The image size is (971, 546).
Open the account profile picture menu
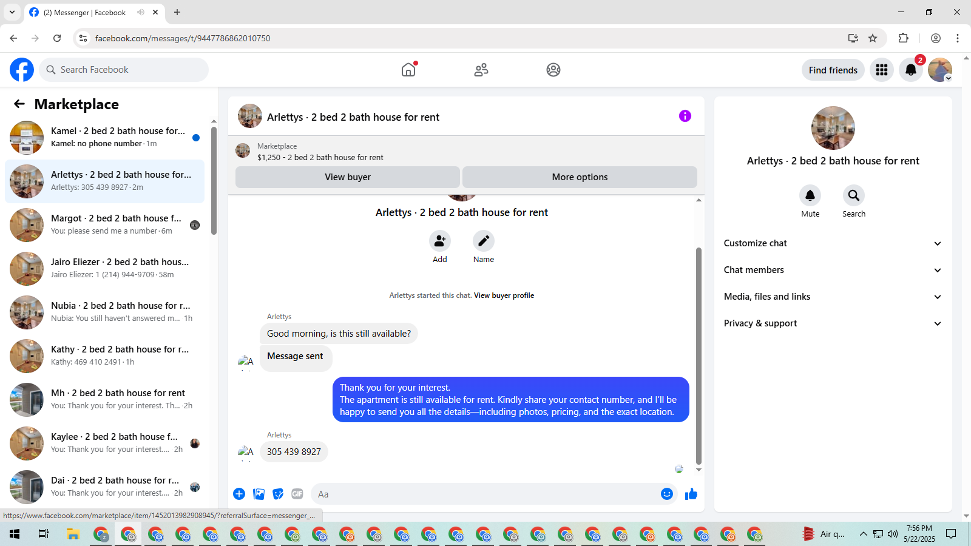(940, 70)
